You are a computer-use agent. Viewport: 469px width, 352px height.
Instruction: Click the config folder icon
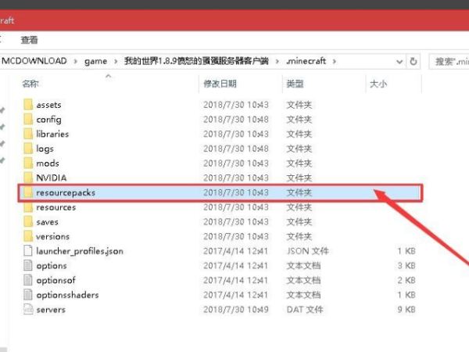(28, 120)
